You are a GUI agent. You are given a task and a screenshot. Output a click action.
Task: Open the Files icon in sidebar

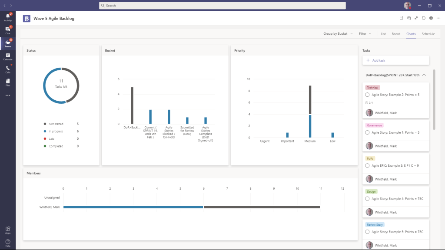coord(7,82)
